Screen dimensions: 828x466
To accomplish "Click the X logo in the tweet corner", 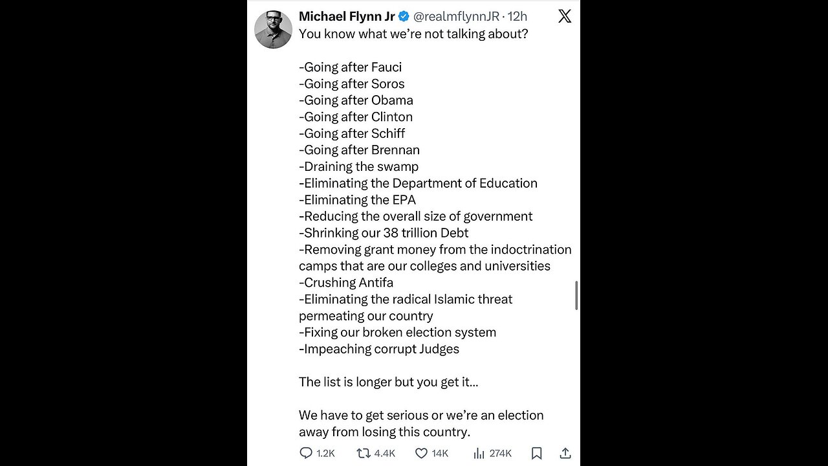I will click(565, 16).
